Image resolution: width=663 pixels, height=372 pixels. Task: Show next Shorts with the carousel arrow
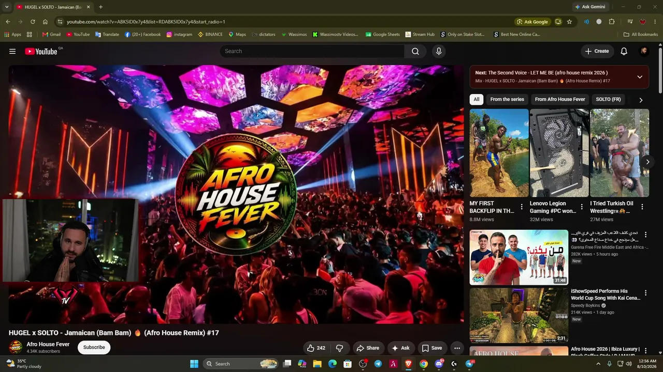(647, 162)
